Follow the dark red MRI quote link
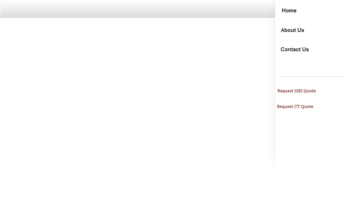 (296, 91)
